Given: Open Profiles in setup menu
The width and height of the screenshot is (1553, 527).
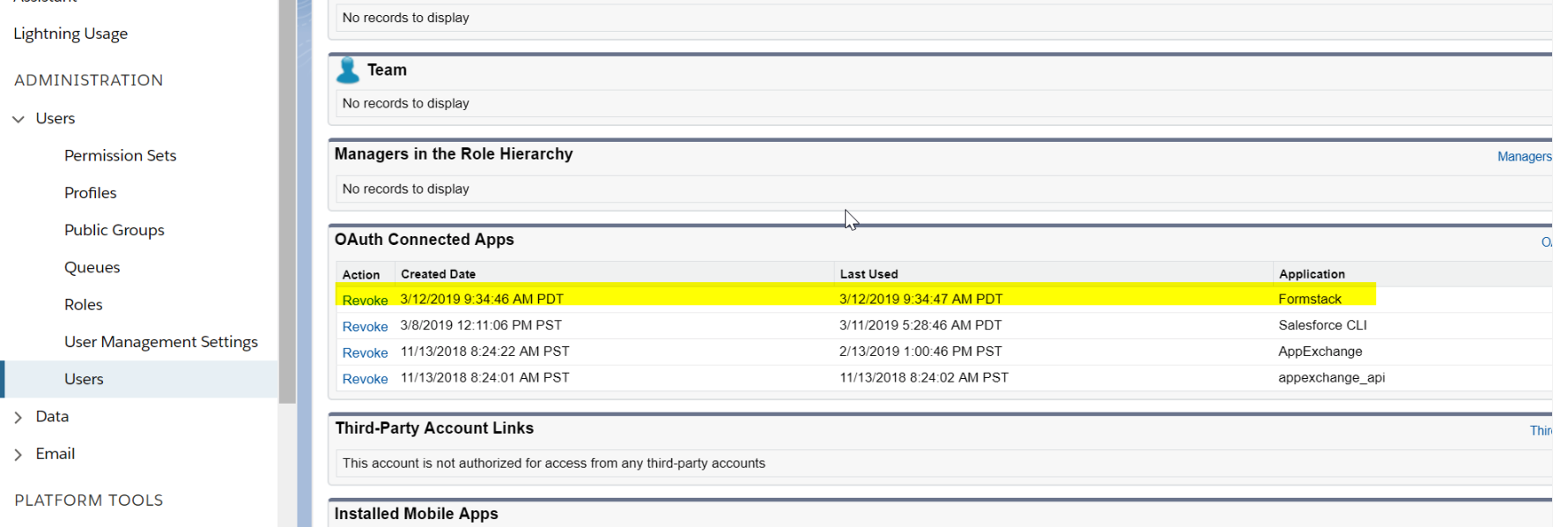Looking at the screenshot, I should tap(91, 193).
